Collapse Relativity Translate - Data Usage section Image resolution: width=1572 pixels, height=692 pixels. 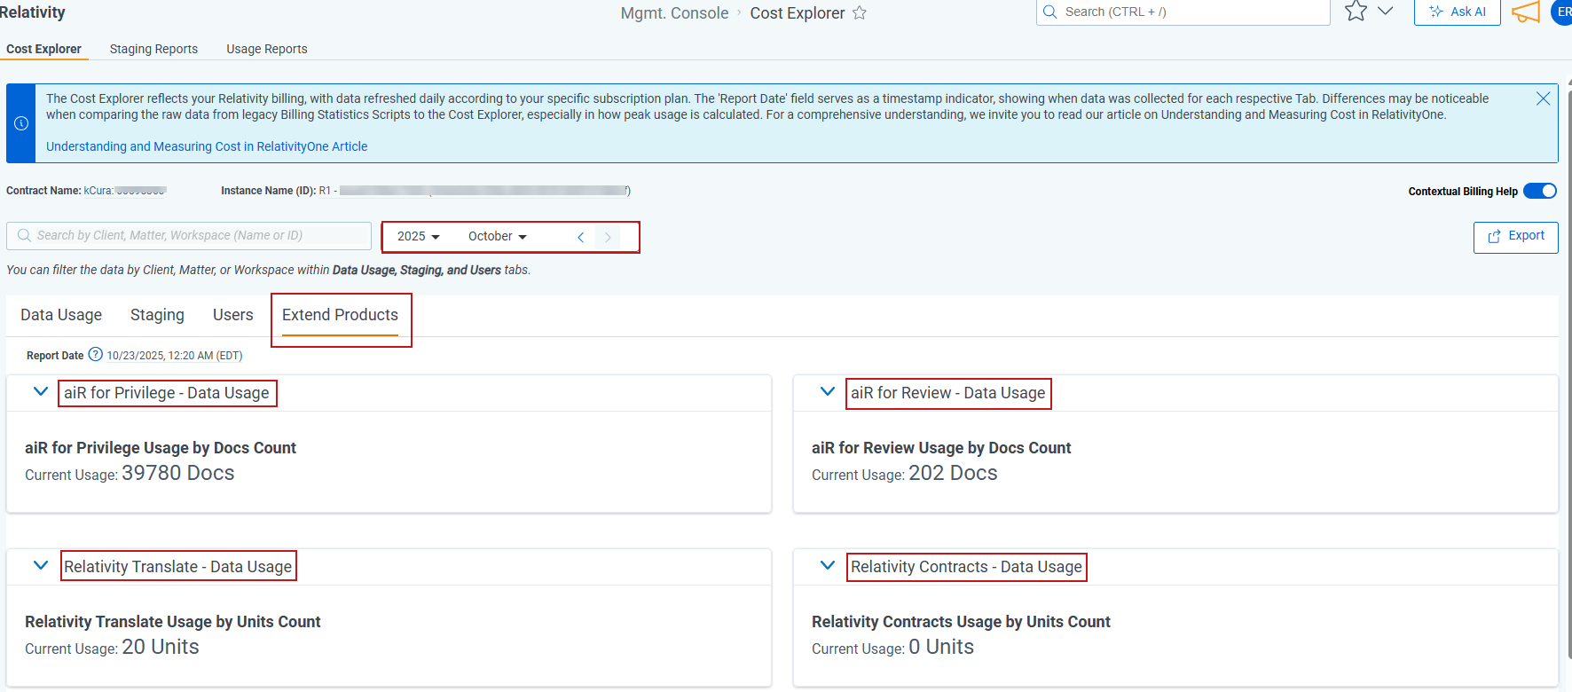point(40,565)
